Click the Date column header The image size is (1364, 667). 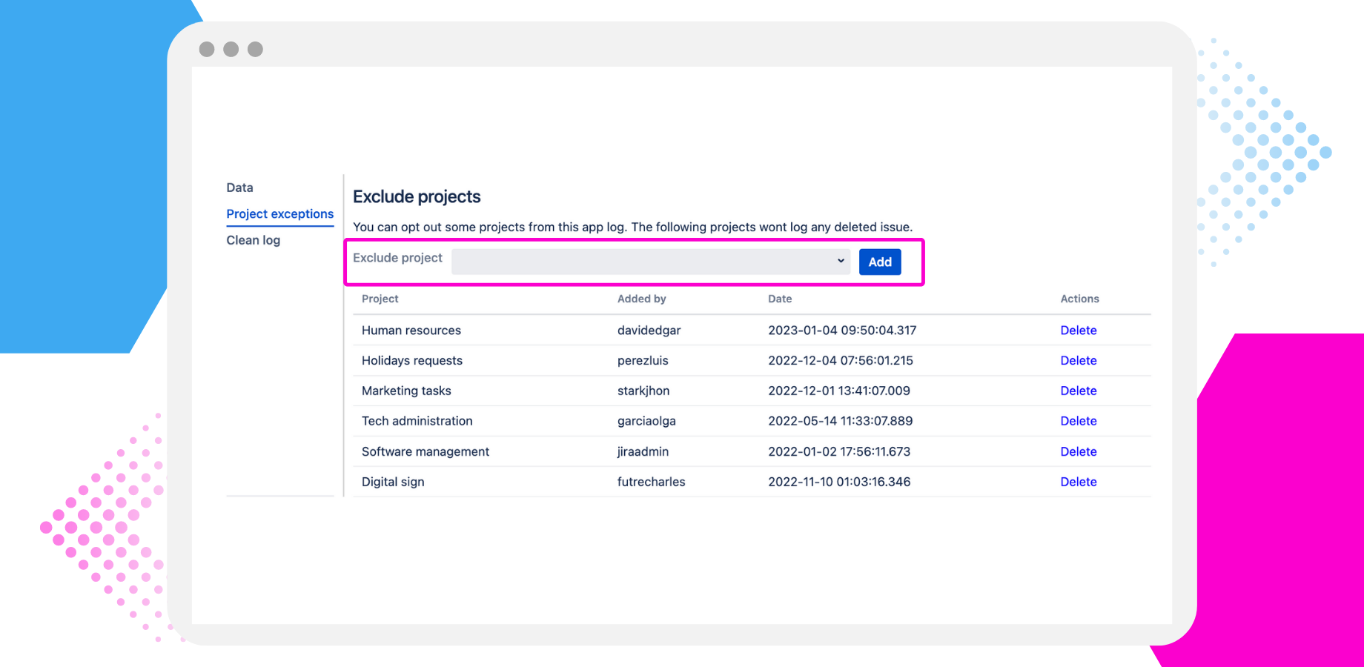(x=780, y=299)
